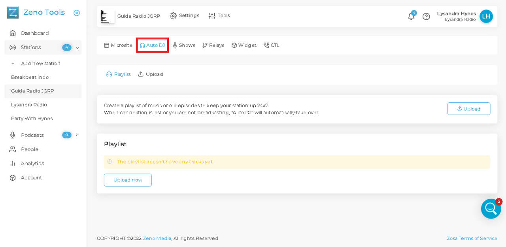Viewport: 506px width, 247px height.
Task: Select the Playlist sub-tab
Action: click(118, 74)
